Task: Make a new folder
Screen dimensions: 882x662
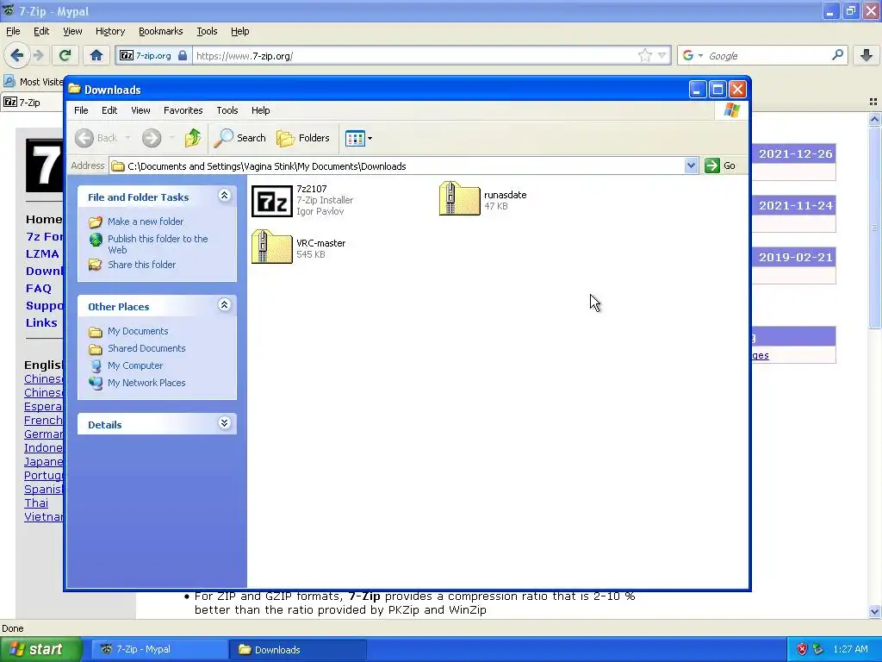Action: [145, 222]
